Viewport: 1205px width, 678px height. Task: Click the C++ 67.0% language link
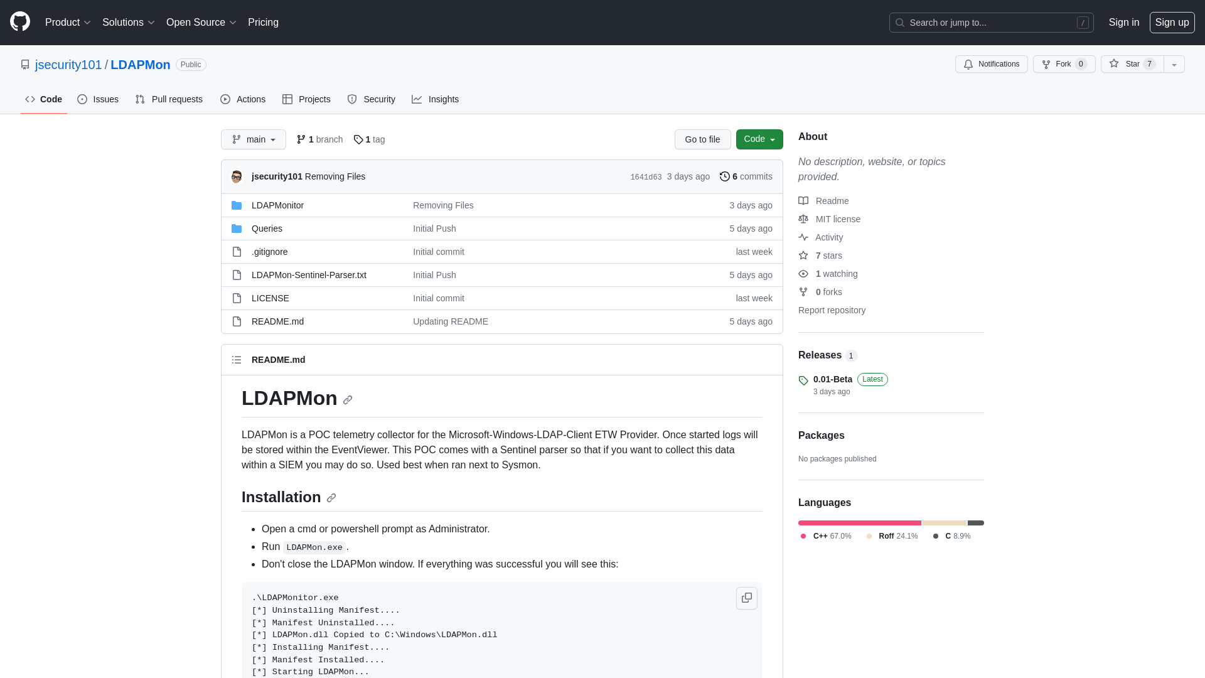click(x=826, y=536)
